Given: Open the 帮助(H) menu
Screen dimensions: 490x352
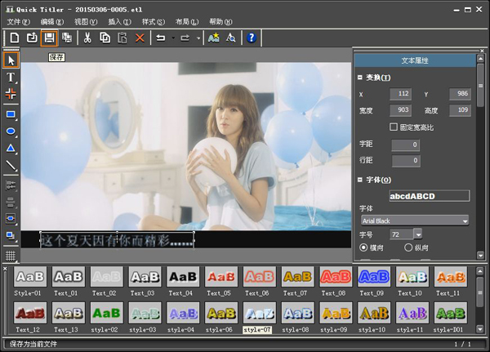Looking at the screenshot, I should (x=220, y=21).
